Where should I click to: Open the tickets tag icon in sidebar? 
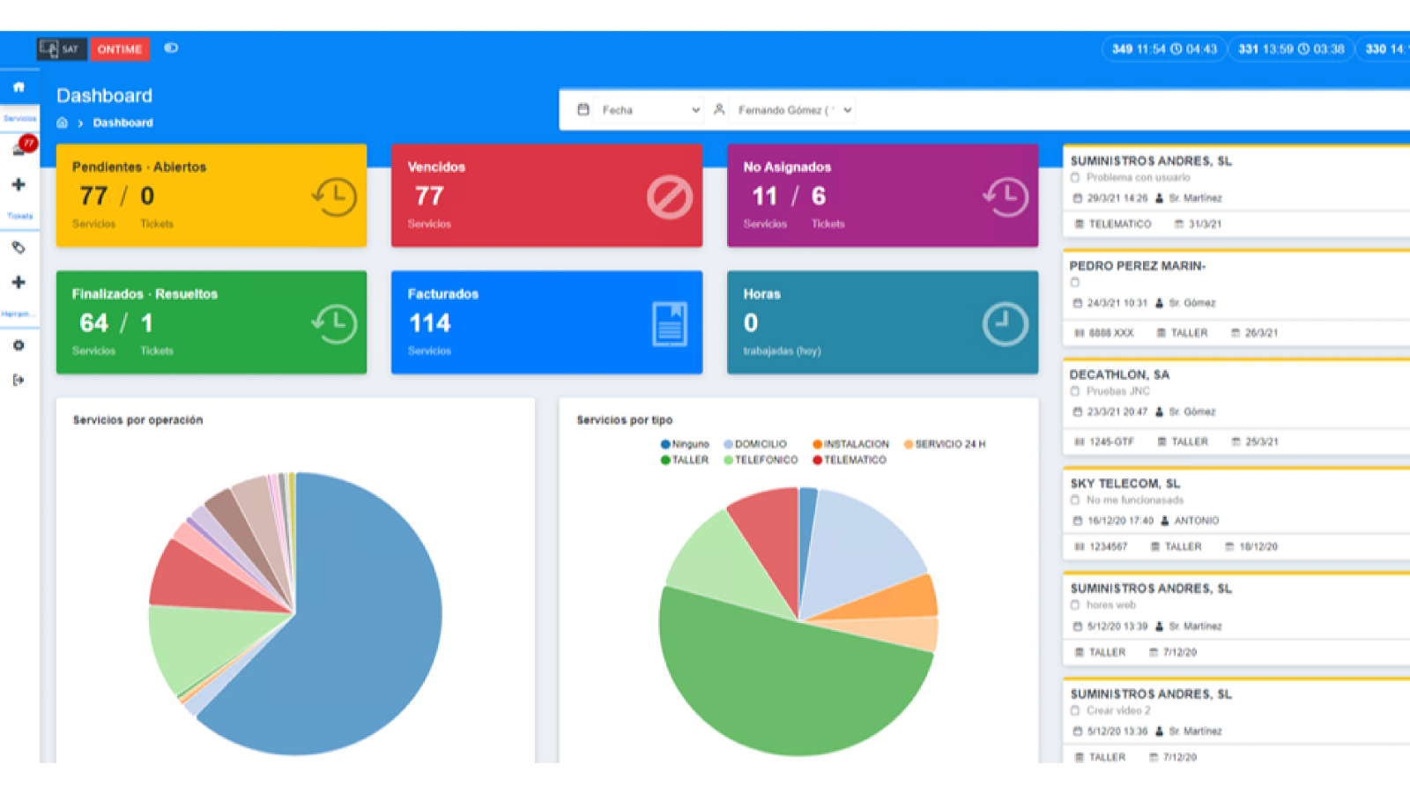(19, 248)
